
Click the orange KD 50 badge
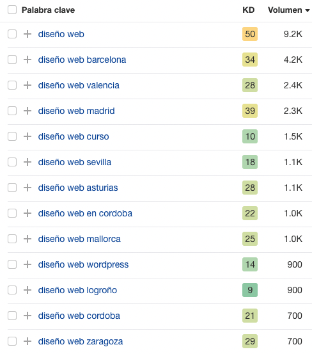(x=250, y=34)
